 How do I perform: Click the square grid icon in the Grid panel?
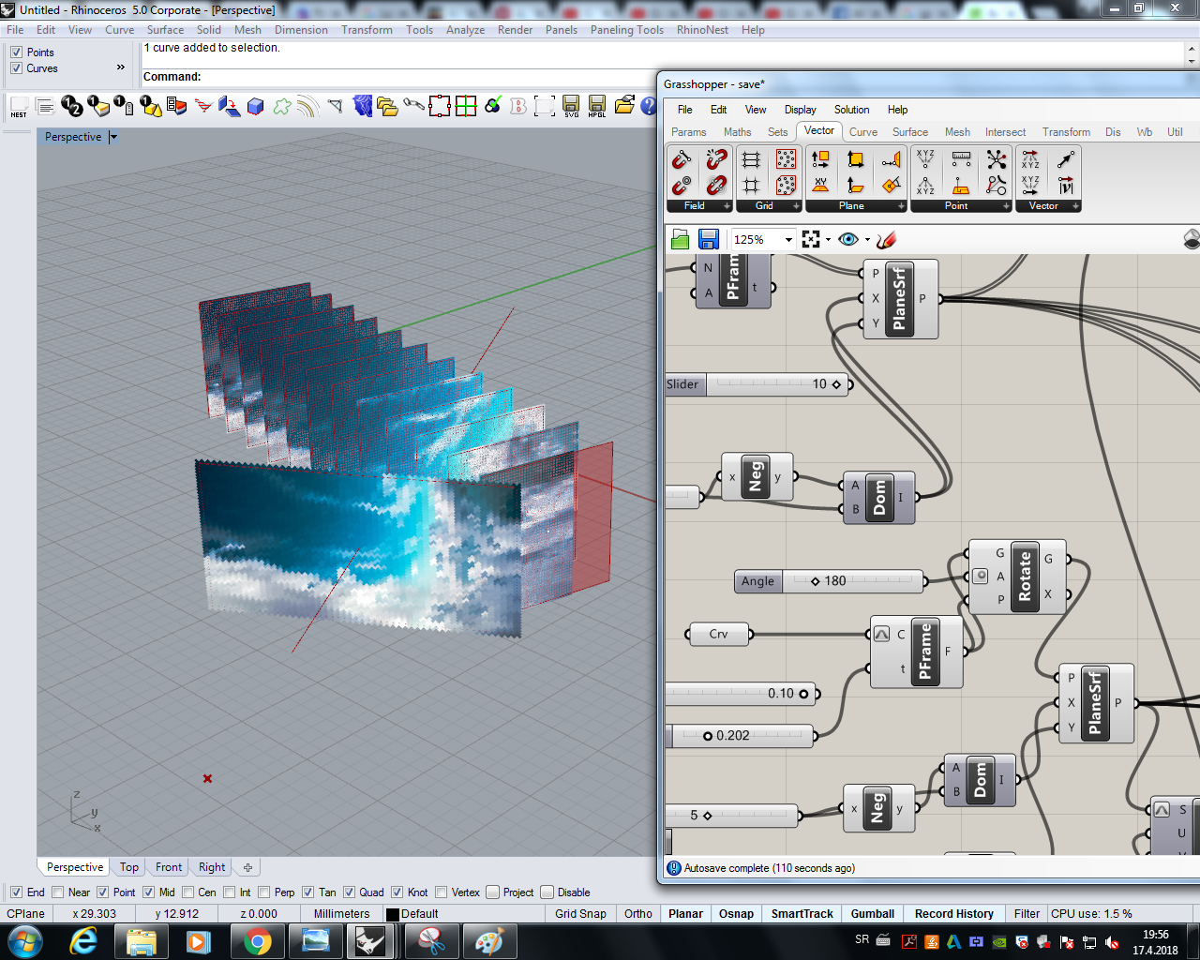pos(751,185)
